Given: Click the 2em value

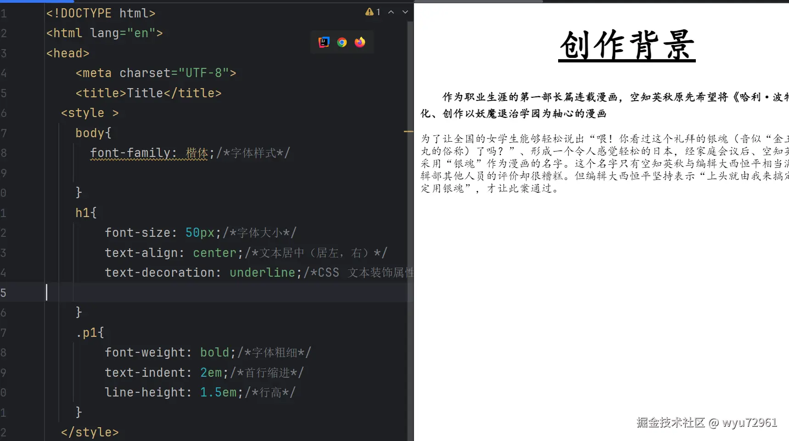Looking at the screenshot, I should click(211, 373).
